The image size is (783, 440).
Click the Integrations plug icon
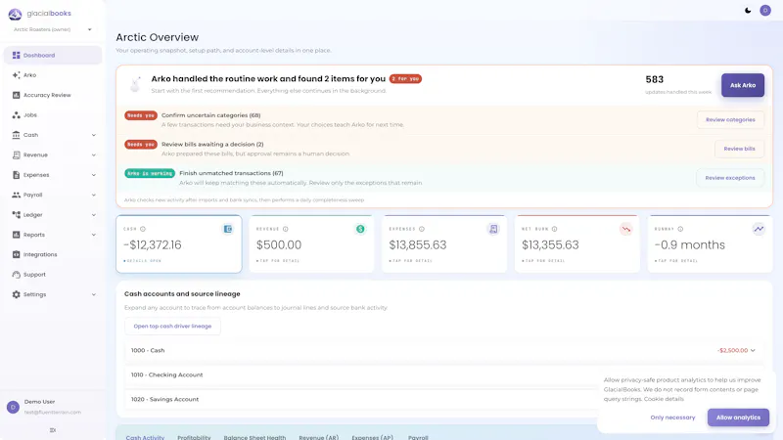point(16,255)
